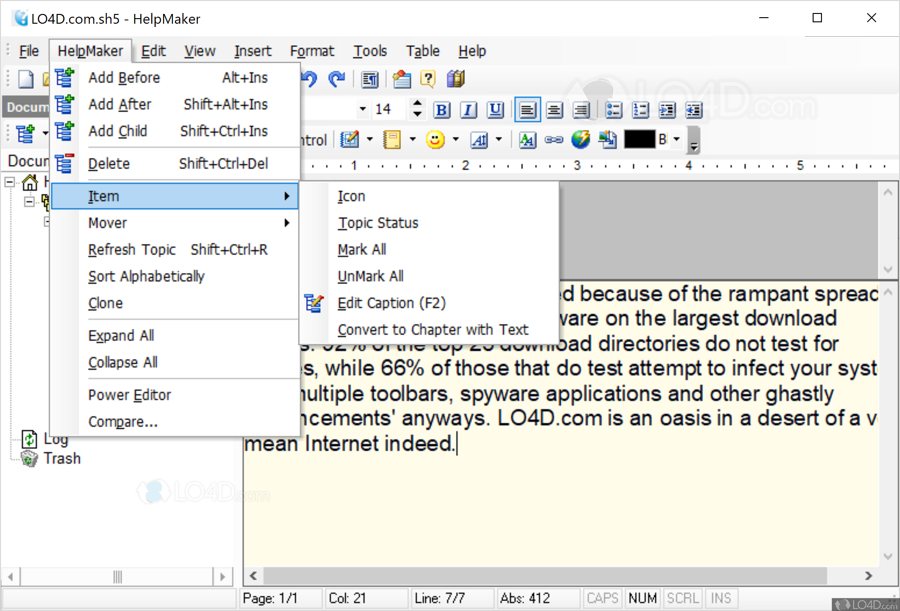Select Sort Alphabetically menu entry

146,276
